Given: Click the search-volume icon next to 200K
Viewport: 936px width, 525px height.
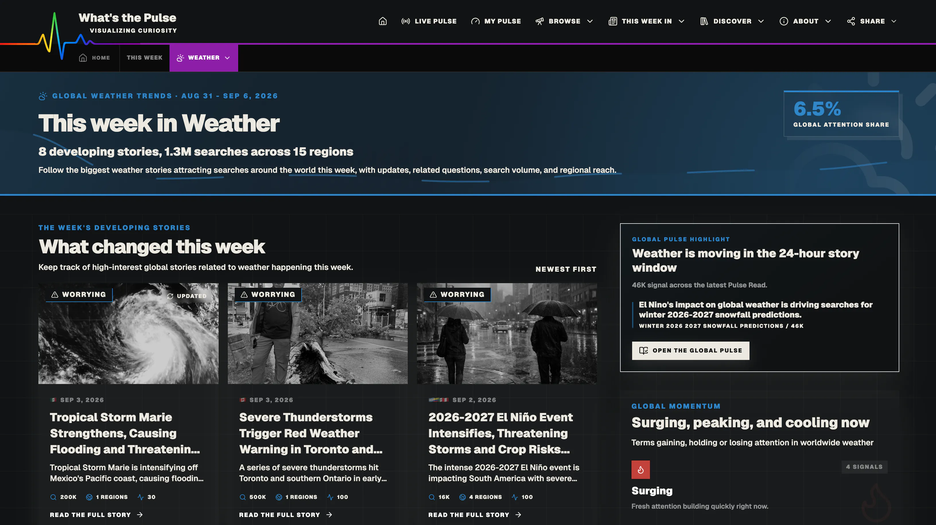Looking at the screenshot, I should 53,497.
